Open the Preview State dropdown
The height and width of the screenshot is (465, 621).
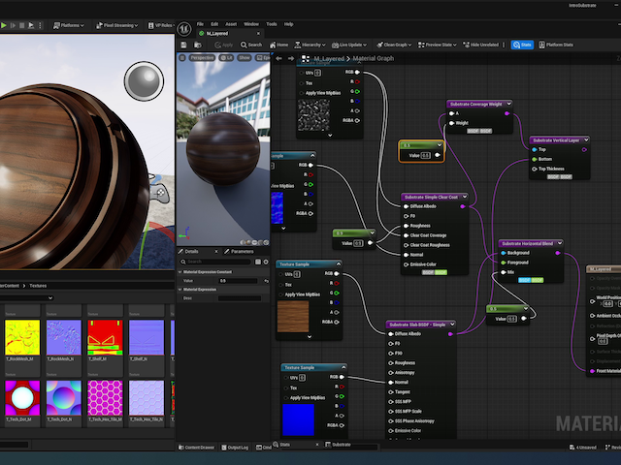[438, 46]
